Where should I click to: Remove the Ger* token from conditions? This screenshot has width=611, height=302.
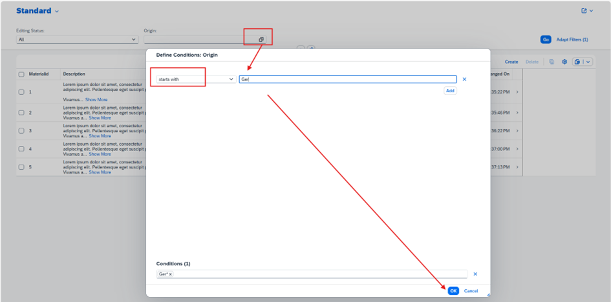click(170, 274)
